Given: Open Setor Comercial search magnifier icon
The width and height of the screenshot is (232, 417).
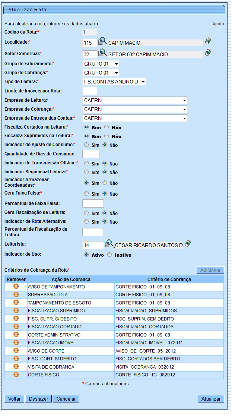Looking at the screenshot, I should pyautogui.click(x=102, y=53).
